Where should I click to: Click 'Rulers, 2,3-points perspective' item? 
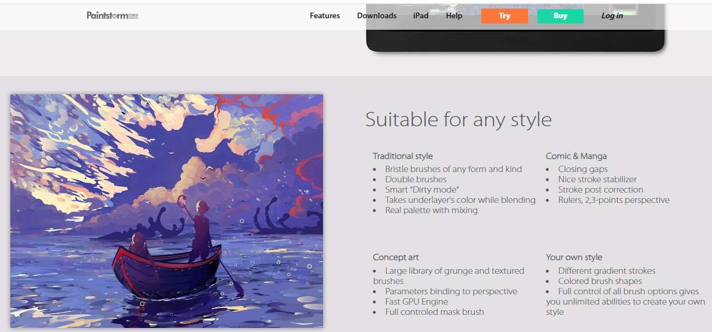click(614, 200)
